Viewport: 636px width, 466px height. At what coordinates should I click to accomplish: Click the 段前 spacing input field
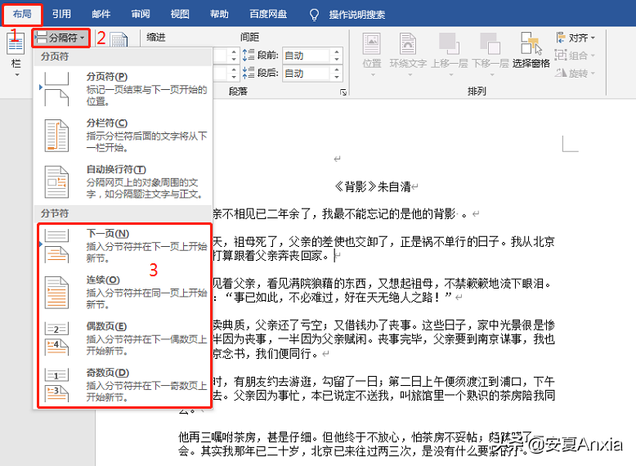pyautogui.click(x=307, y=56)
